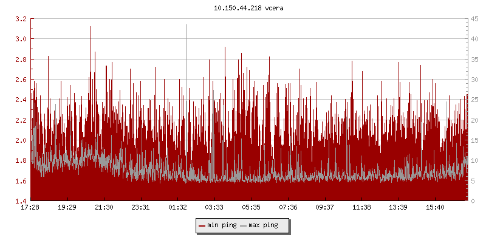This screenshot has height=243, width=486.
Task: Click the gray max ping legend swatch
Action: (244, 225)
